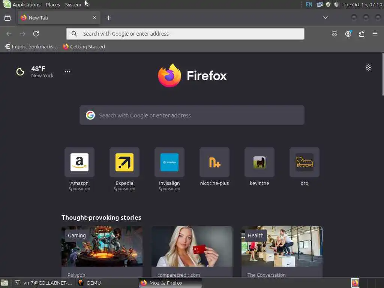Open weather widget 48°F New York
The height and width of the screenshot is (288, 384).
point(35,72)
